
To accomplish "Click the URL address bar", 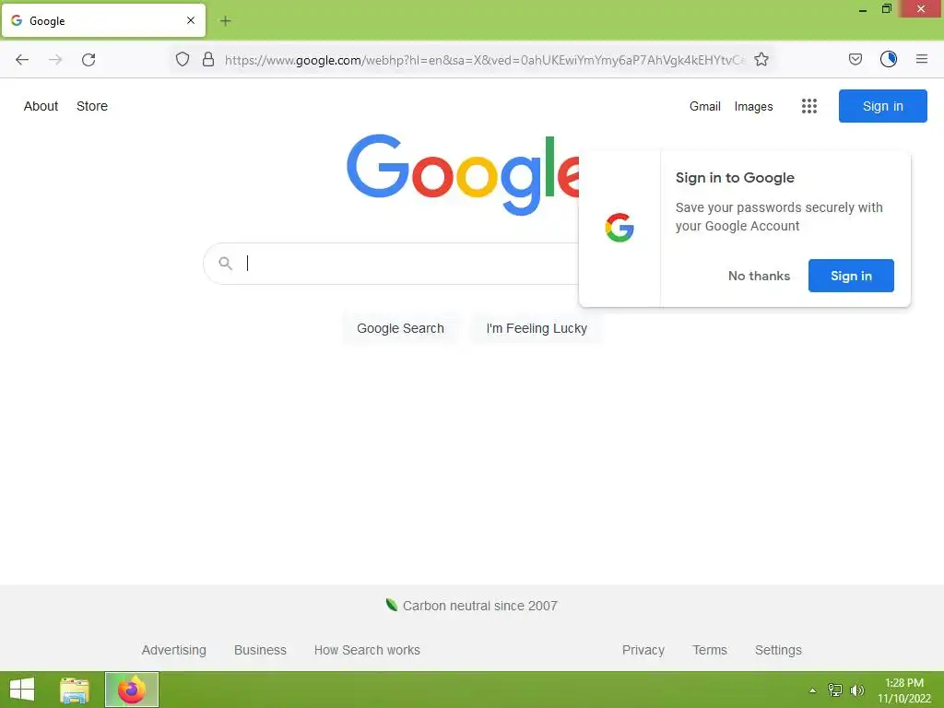I will tap(485, 60).
